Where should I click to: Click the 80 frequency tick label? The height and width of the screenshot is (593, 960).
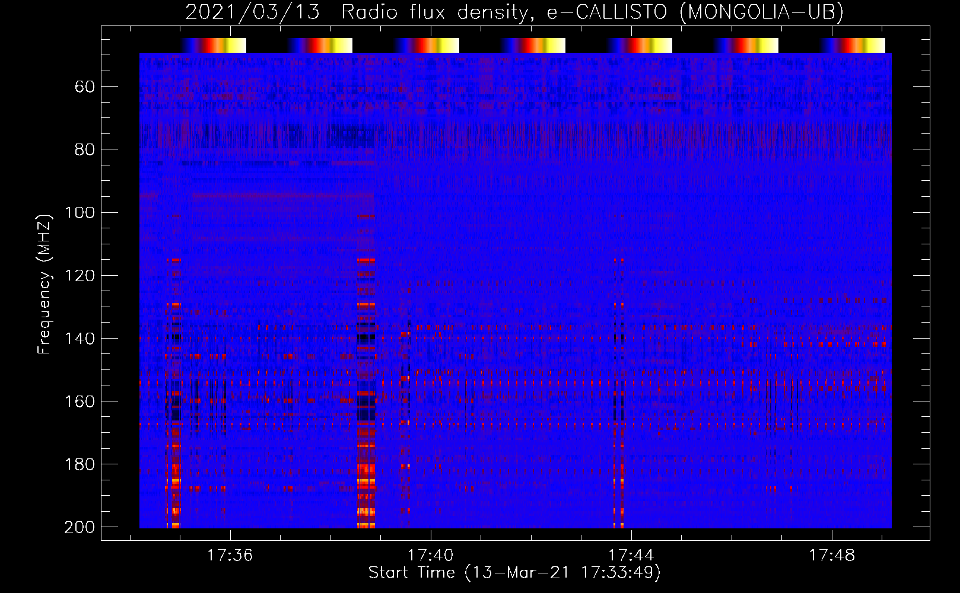point(85,149)
